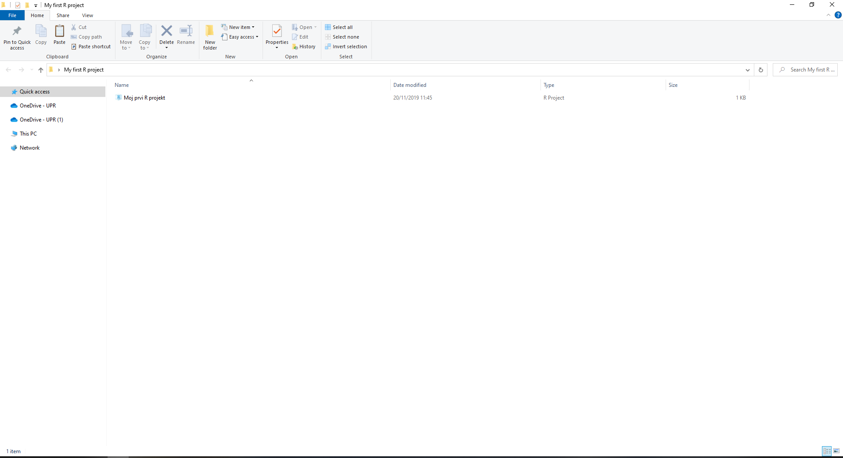
Task: Click Select none in ribbon
Action: tap(342, 37)
